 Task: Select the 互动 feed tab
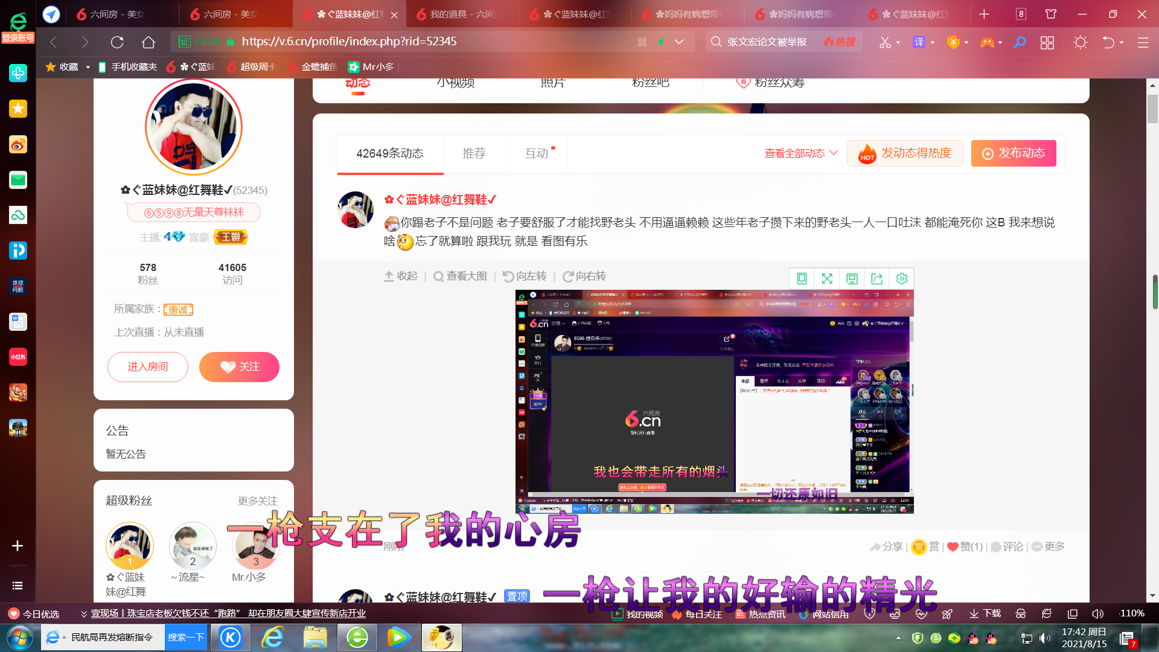pyautogui.click(x=537, y=153)
